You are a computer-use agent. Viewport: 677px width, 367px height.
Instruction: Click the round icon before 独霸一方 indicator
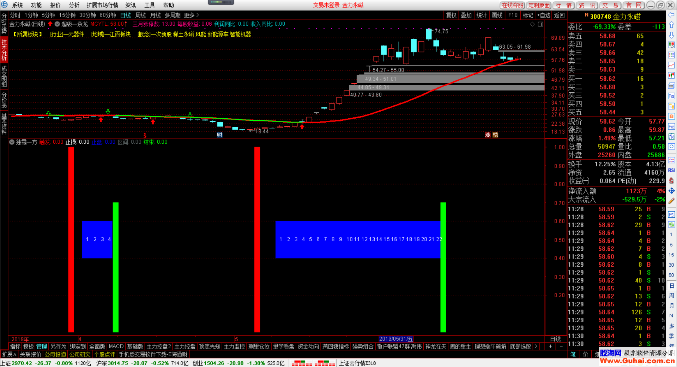pos(12,142)
